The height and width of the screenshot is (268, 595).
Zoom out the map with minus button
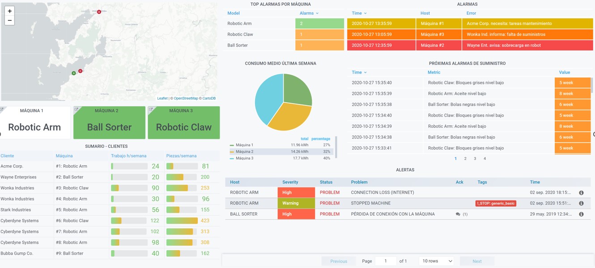point(9,21)
